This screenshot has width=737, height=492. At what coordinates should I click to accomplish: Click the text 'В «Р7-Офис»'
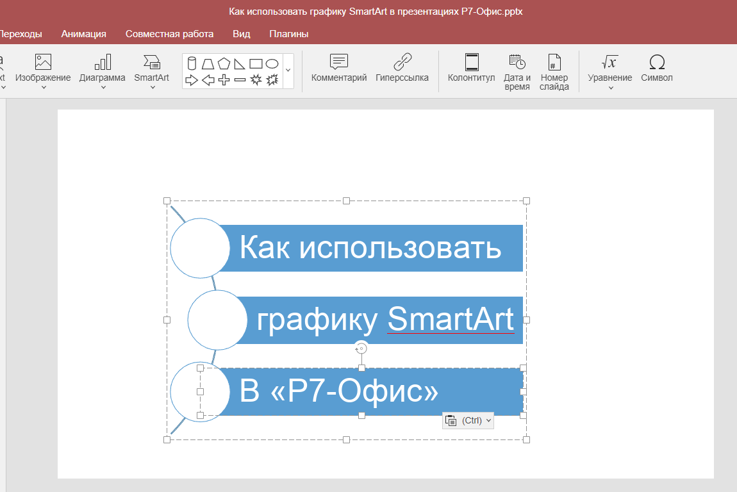pyautogui.click(x=339, y=391)
